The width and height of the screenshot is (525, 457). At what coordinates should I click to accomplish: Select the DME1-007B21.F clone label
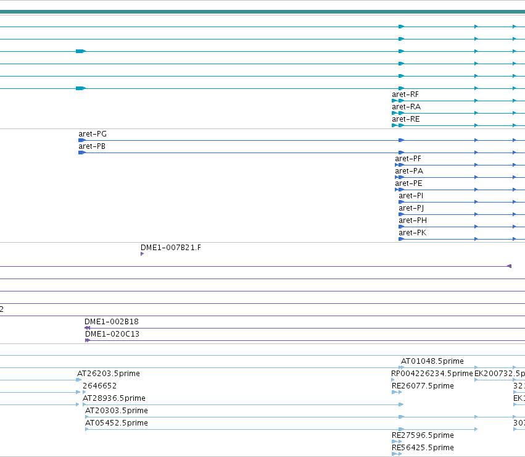[x=171, y=248]
